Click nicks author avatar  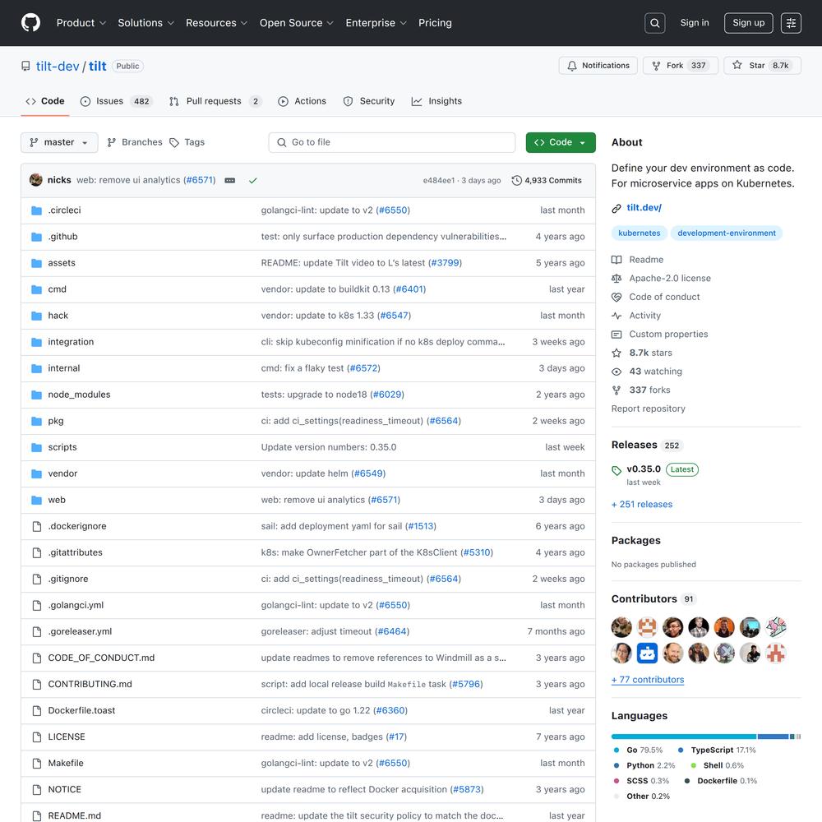tap(35, 180)
